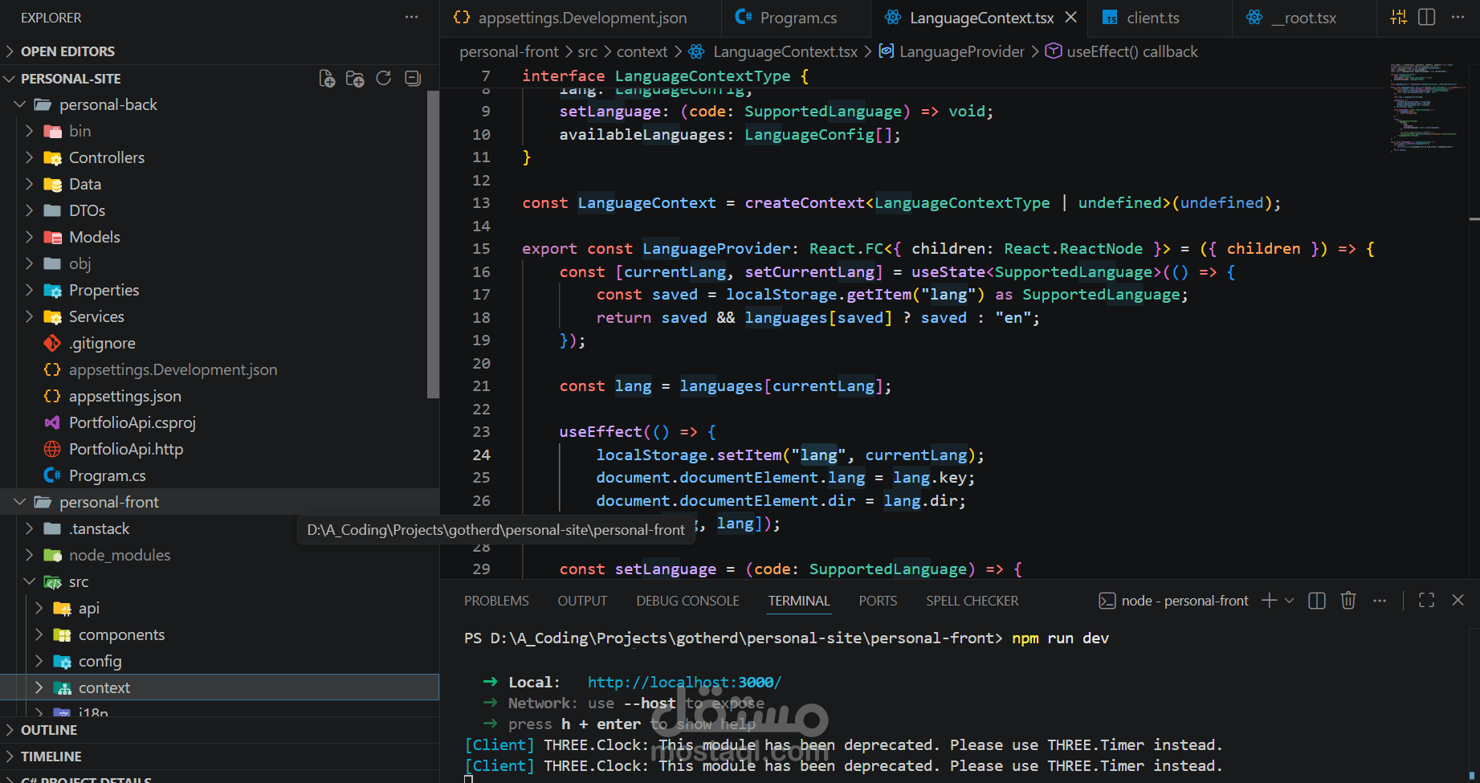
Task: Open Program.cs editor tab
Action: [x=796, y=18]
